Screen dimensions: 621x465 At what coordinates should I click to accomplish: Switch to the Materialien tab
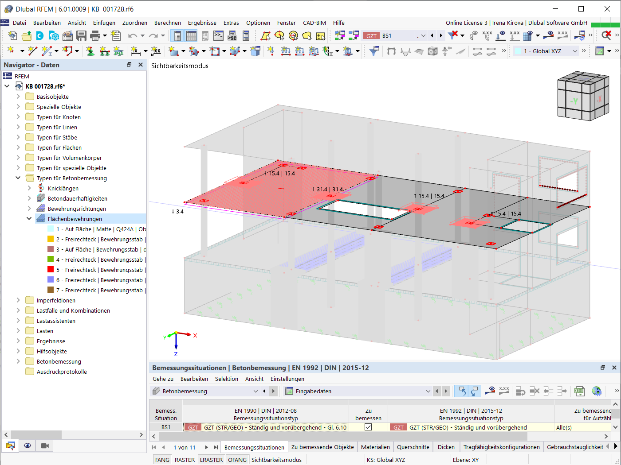(x=375, y=447)
